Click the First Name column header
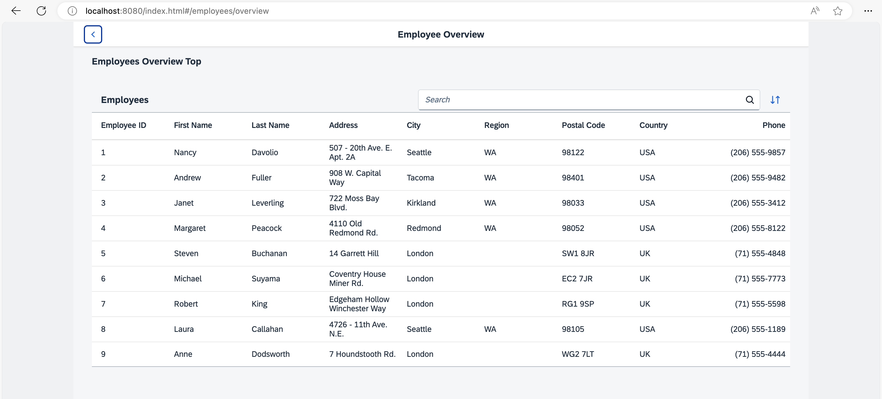This screenshot has height=399, width=882. point(193,125)
